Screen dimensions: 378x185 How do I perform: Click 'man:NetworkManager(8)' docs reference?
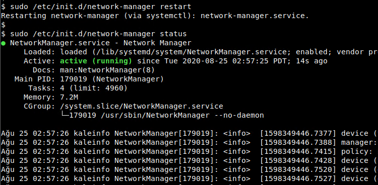coord(107,70)
